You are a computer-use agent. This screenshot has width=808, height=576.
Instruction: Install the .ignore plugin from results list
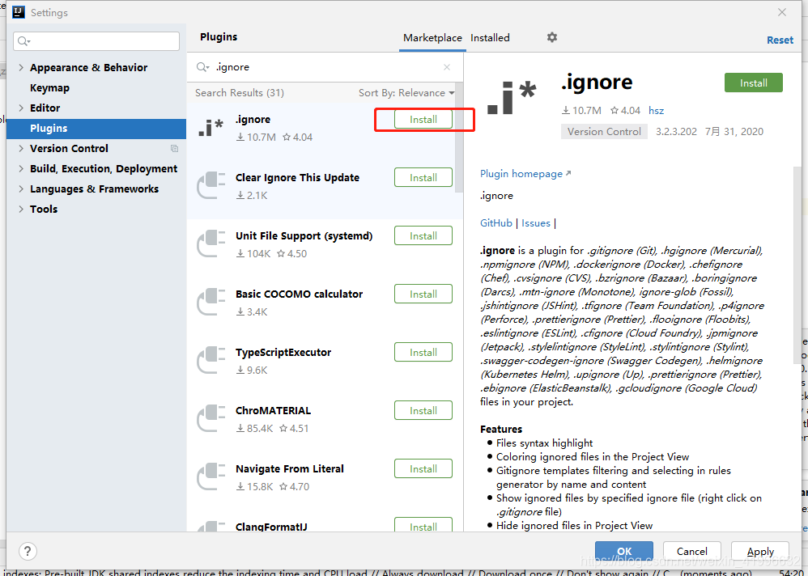tap(423, 120)
